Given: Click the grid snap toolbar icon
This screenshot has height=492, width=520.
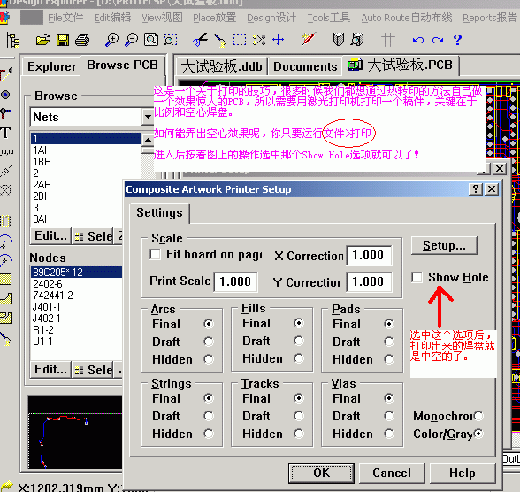Looking at the screenshot, I should coord(387,40).
